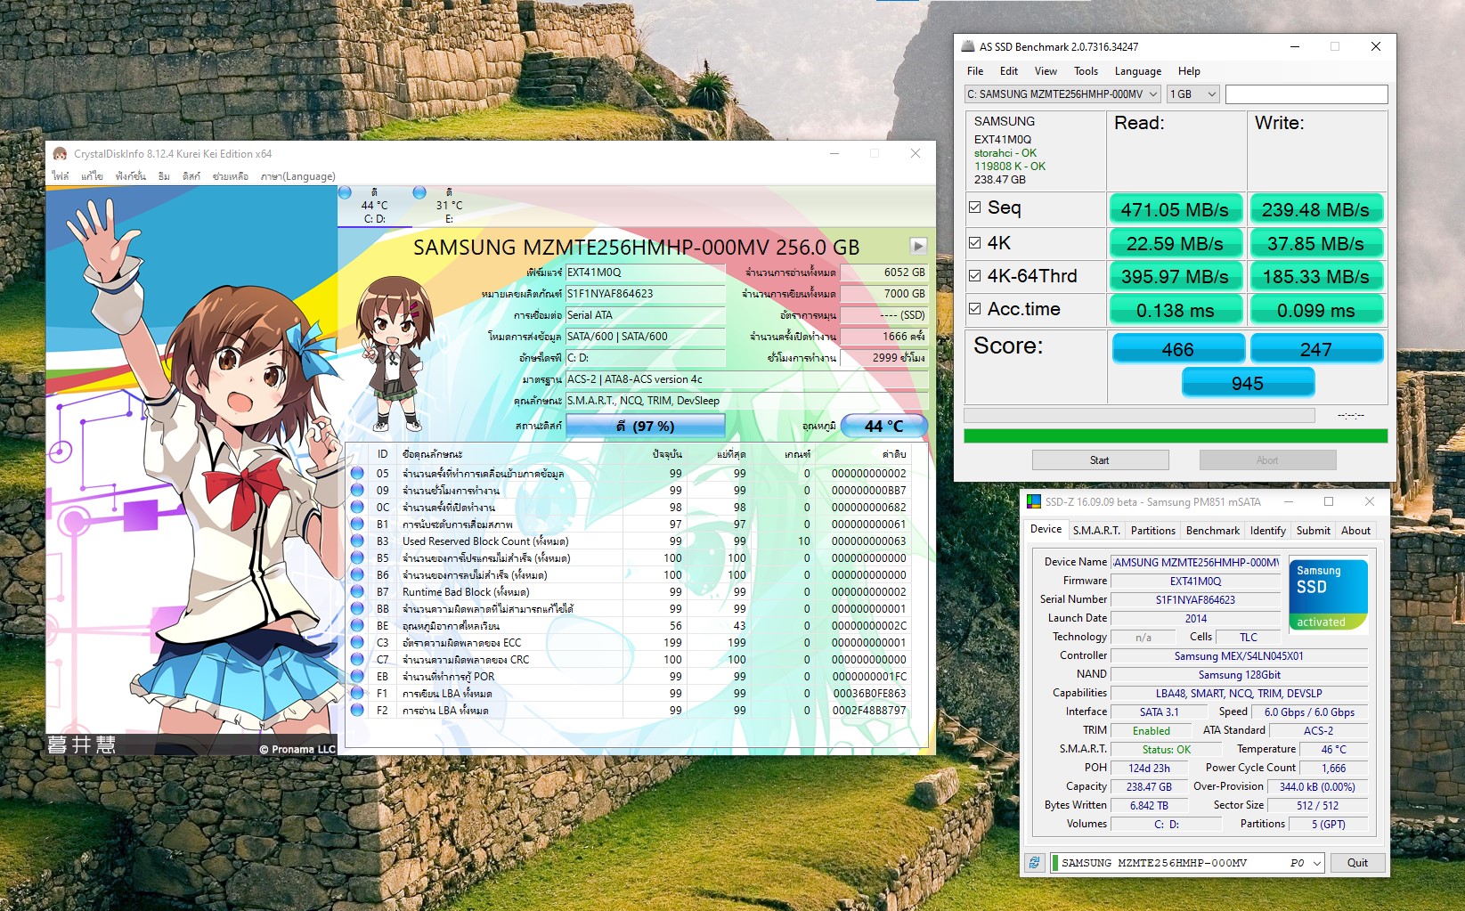The width and height of the screenshot is (1465, 911).
Task: Click the serial number S1F1NYAF864623 in CrystalDiskInfo
Action: 645,294
